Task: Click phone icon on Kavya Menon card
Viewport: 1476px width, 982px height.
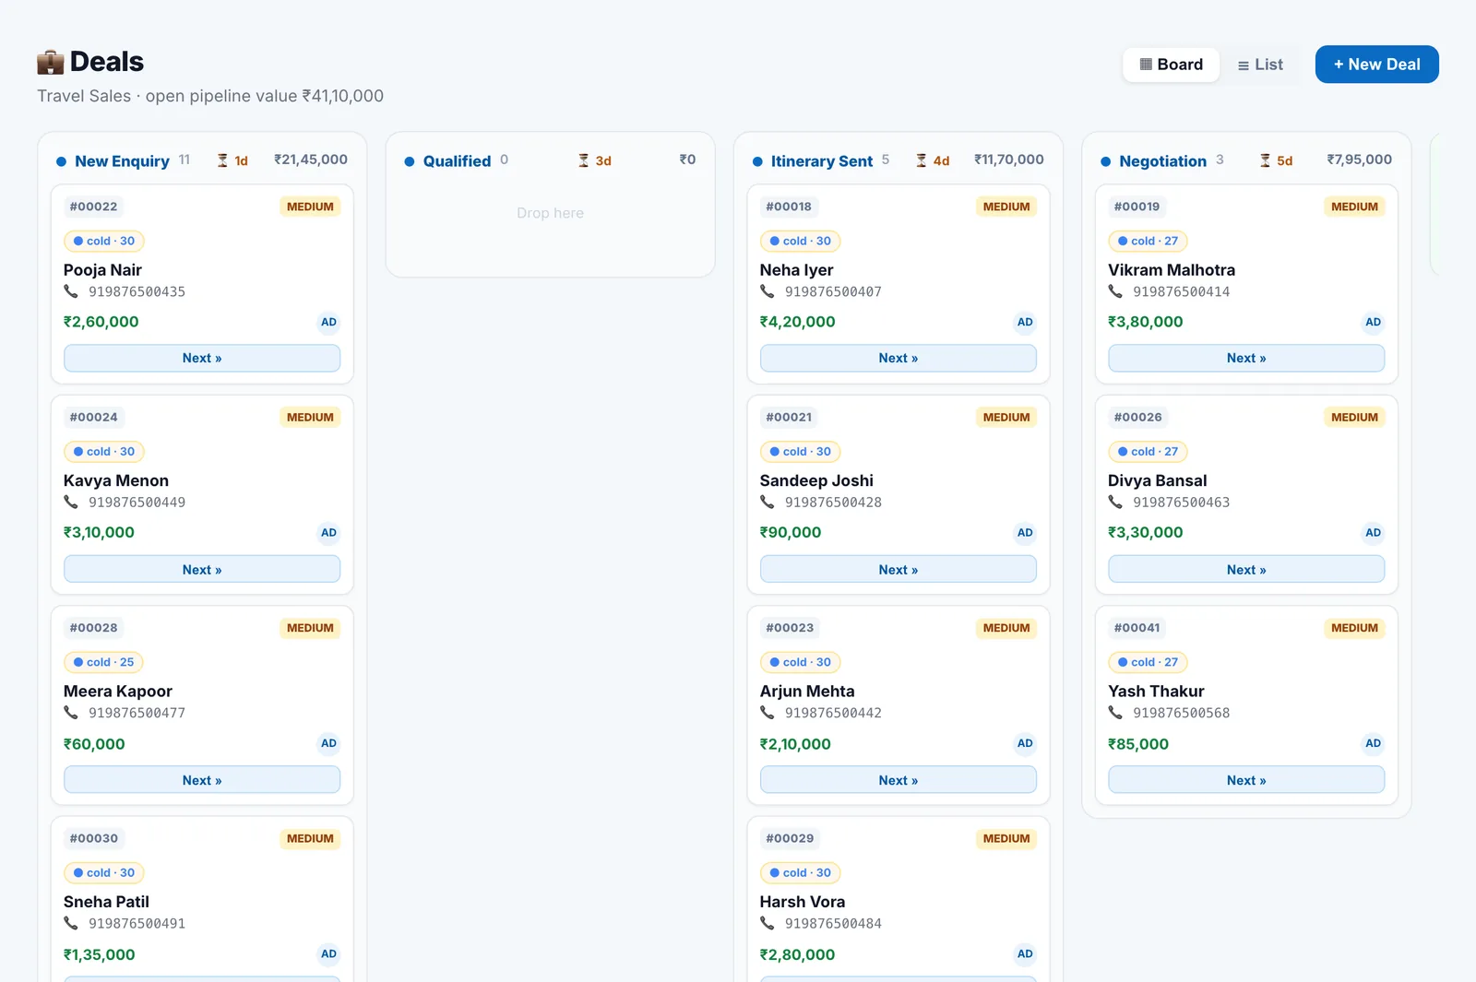Action: pos(71,502)
